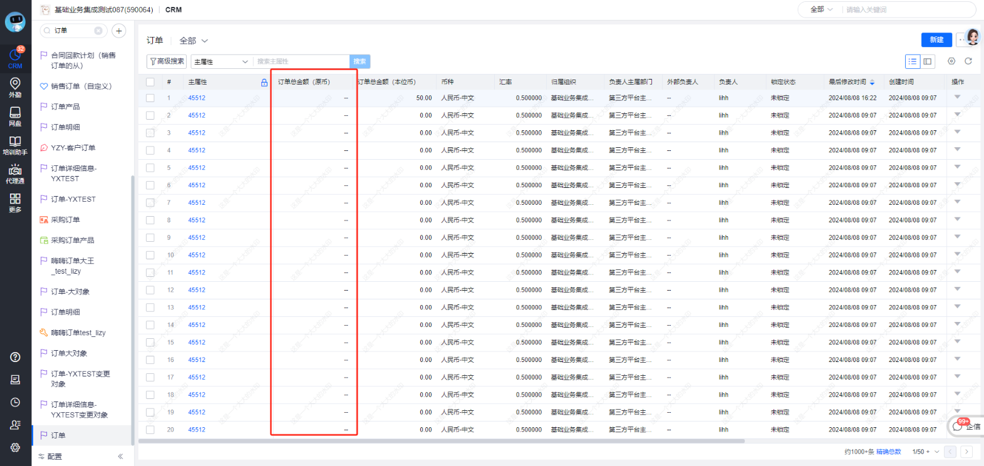Check the checkbox for row 20
Screen dimensions: 984x466
click(150, 430)
